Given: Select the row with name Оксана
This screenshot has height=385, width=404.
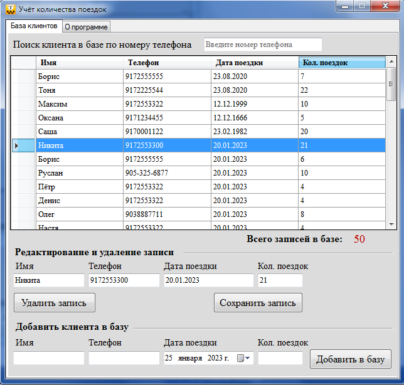Looking at the screenshot, I should (x=80, y=118).
